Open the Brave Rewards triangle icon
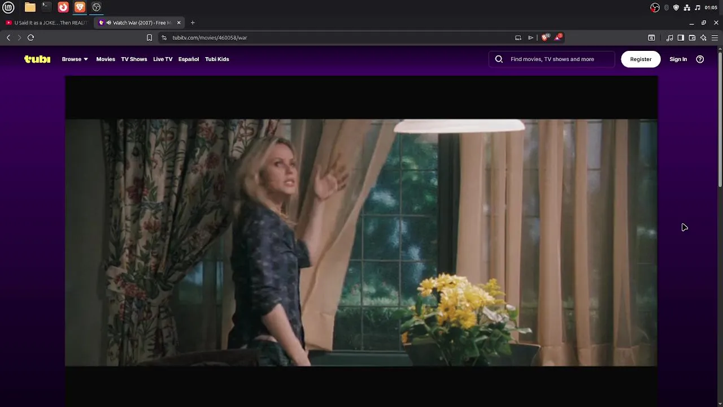This screenshot has width=723, height=407. tap(558, 37)
